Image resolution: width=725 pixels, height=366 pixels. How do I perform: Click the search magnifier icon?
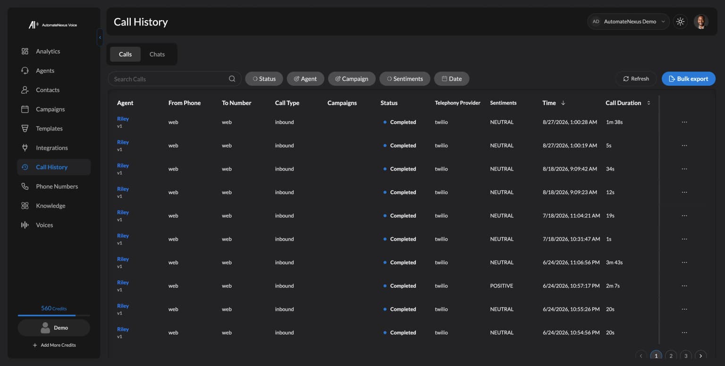pos(232,79)
